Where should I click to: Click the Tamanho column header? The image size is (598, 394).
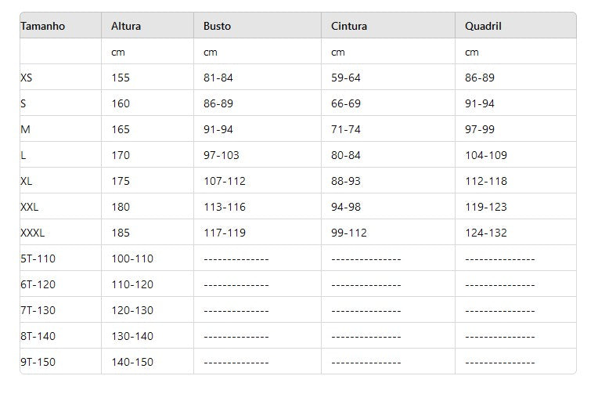pos(43,26)
